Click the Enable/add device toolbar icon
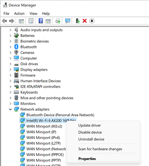 (77, 21)
